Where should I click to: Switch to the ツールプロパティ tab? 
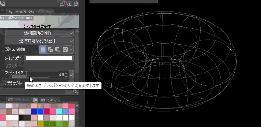pos(21,12)
